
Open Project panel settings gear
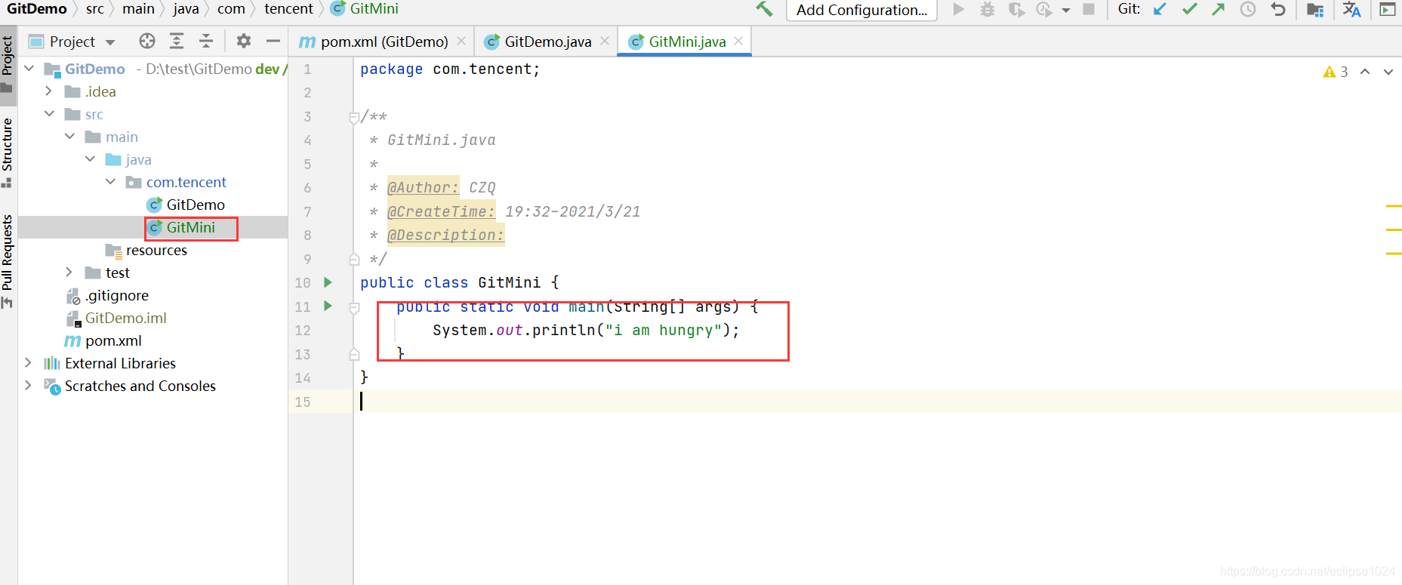tap(243, 41)
